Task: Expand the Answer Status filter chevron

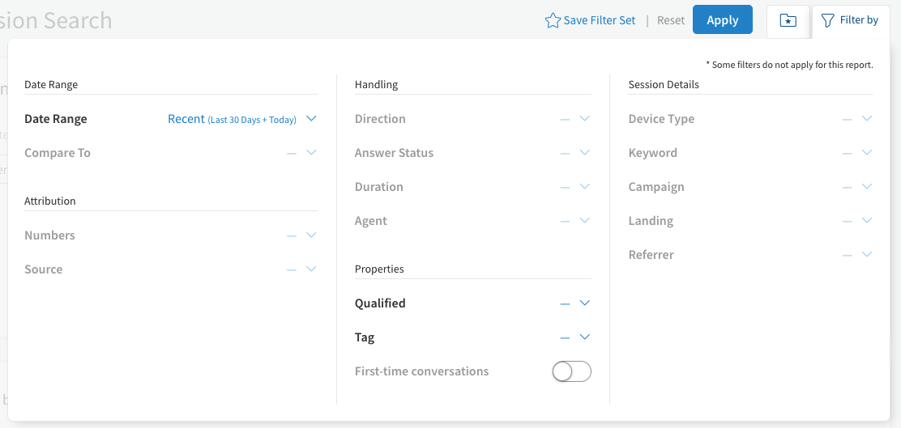Action: point(585,153)
